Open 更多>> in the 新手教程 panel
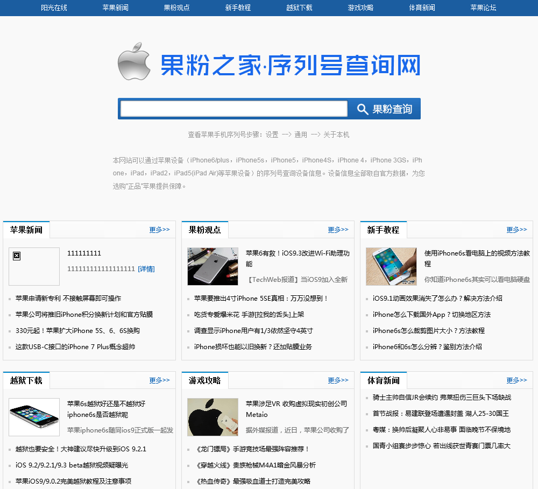This screenshot has width=538, height=489. click(x=516, y=230)
